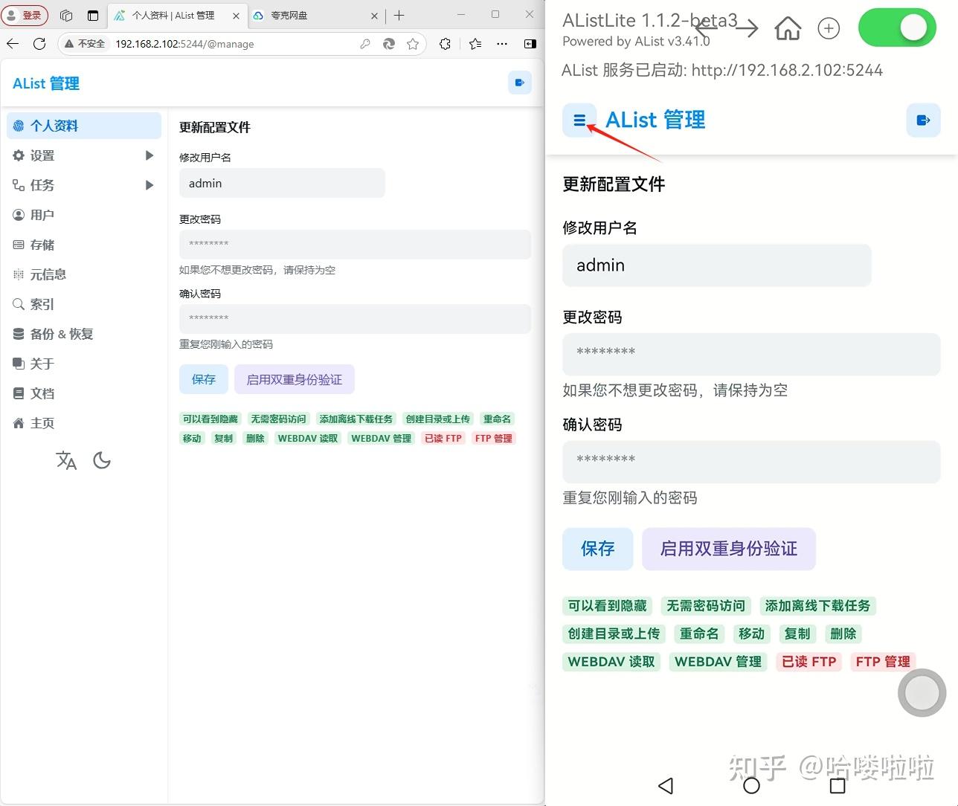Select the 索引 sidebar item

41,303
